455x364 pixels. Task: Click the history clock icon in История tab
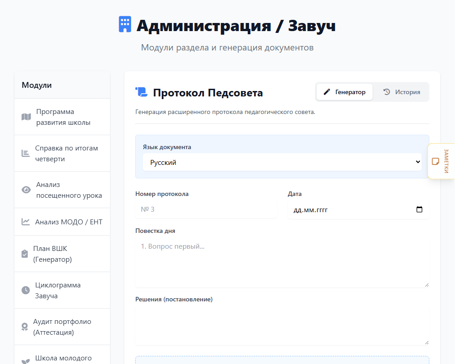387,92
